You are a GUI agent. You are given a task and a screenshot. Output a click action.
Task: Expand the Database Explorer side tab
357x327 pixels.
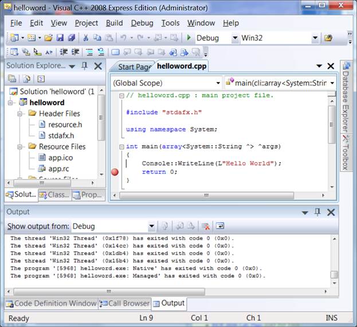point(346,96)
